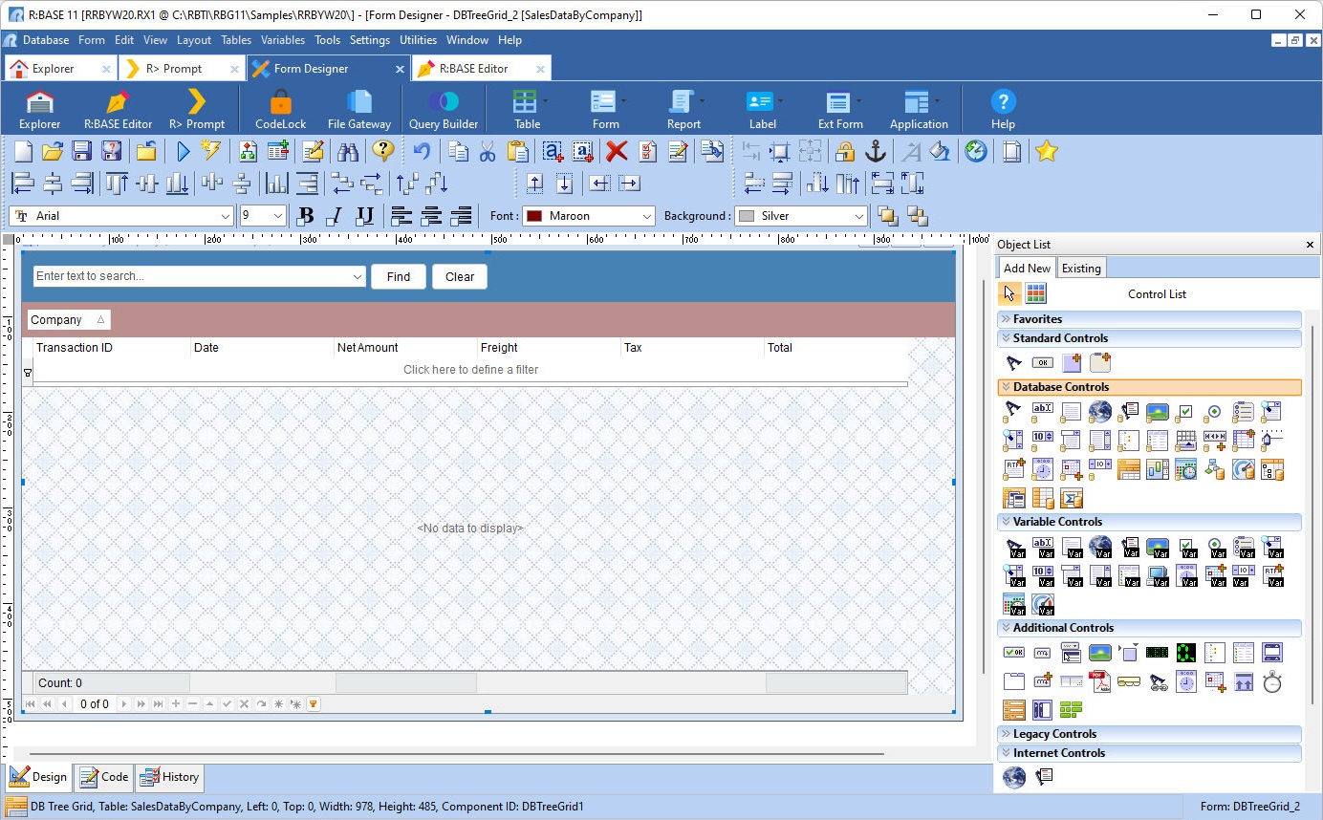
Task: Open the font size 9 dropdown
Action: click(278, 216)
